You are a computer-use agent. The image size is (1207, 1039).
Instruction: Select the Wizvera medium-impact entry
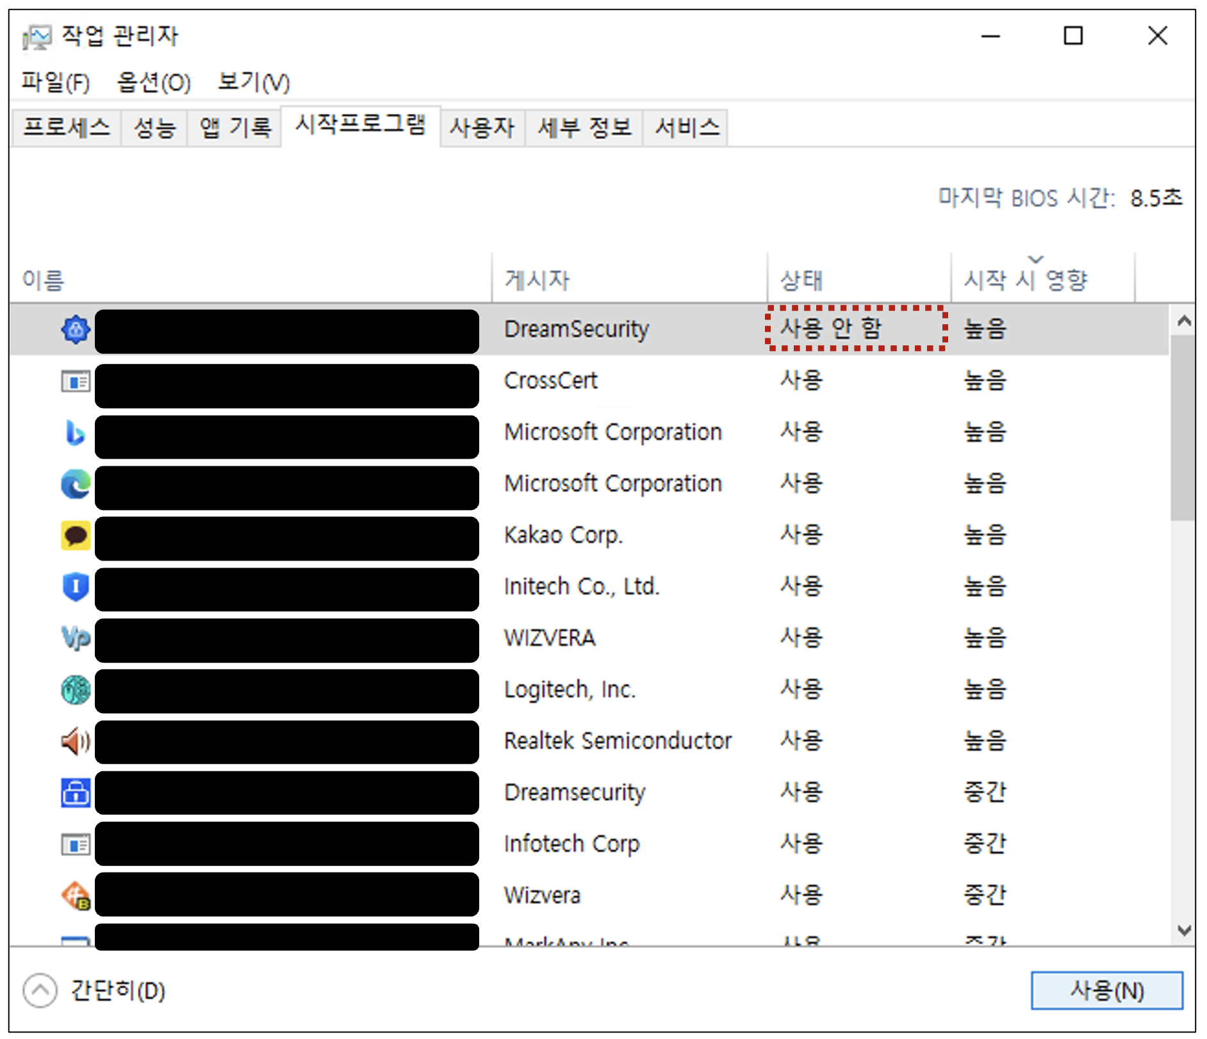(x=542, y=896)
